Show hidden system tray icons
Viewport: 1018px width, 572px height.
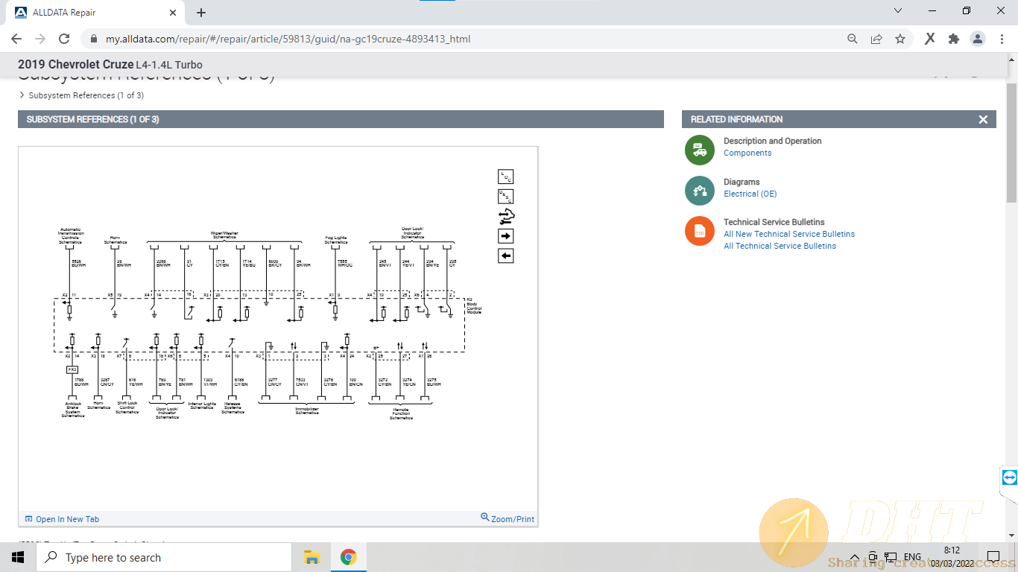[855, 557]
